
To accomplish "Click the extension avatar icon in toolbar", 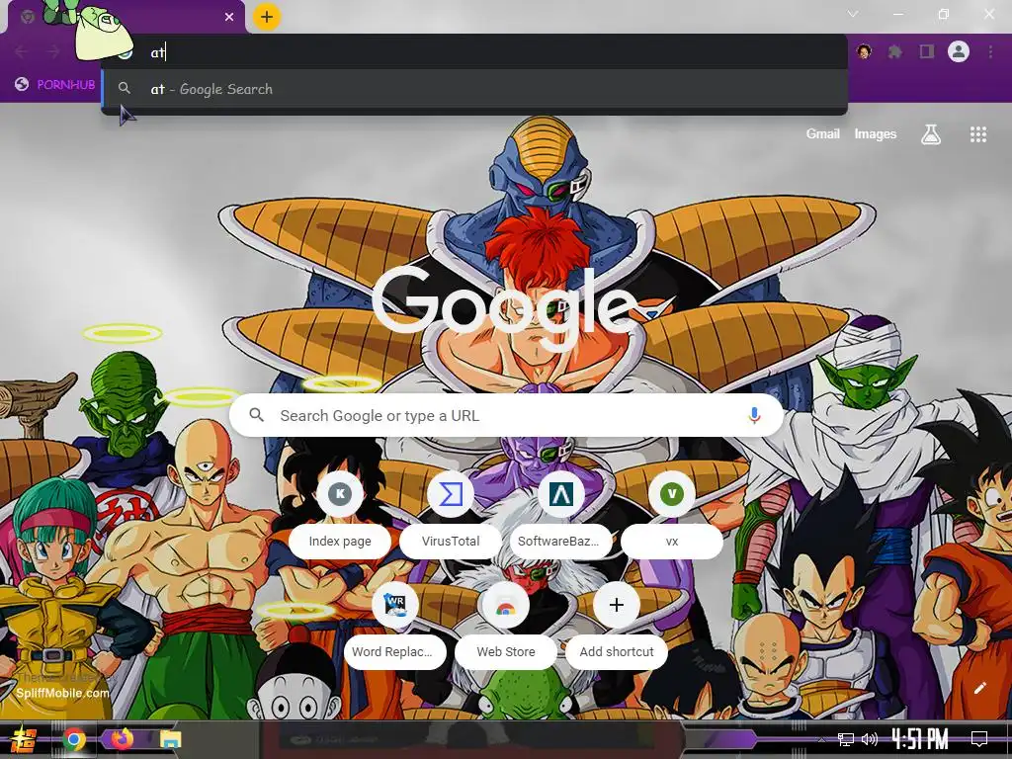I will pos(864,51).
